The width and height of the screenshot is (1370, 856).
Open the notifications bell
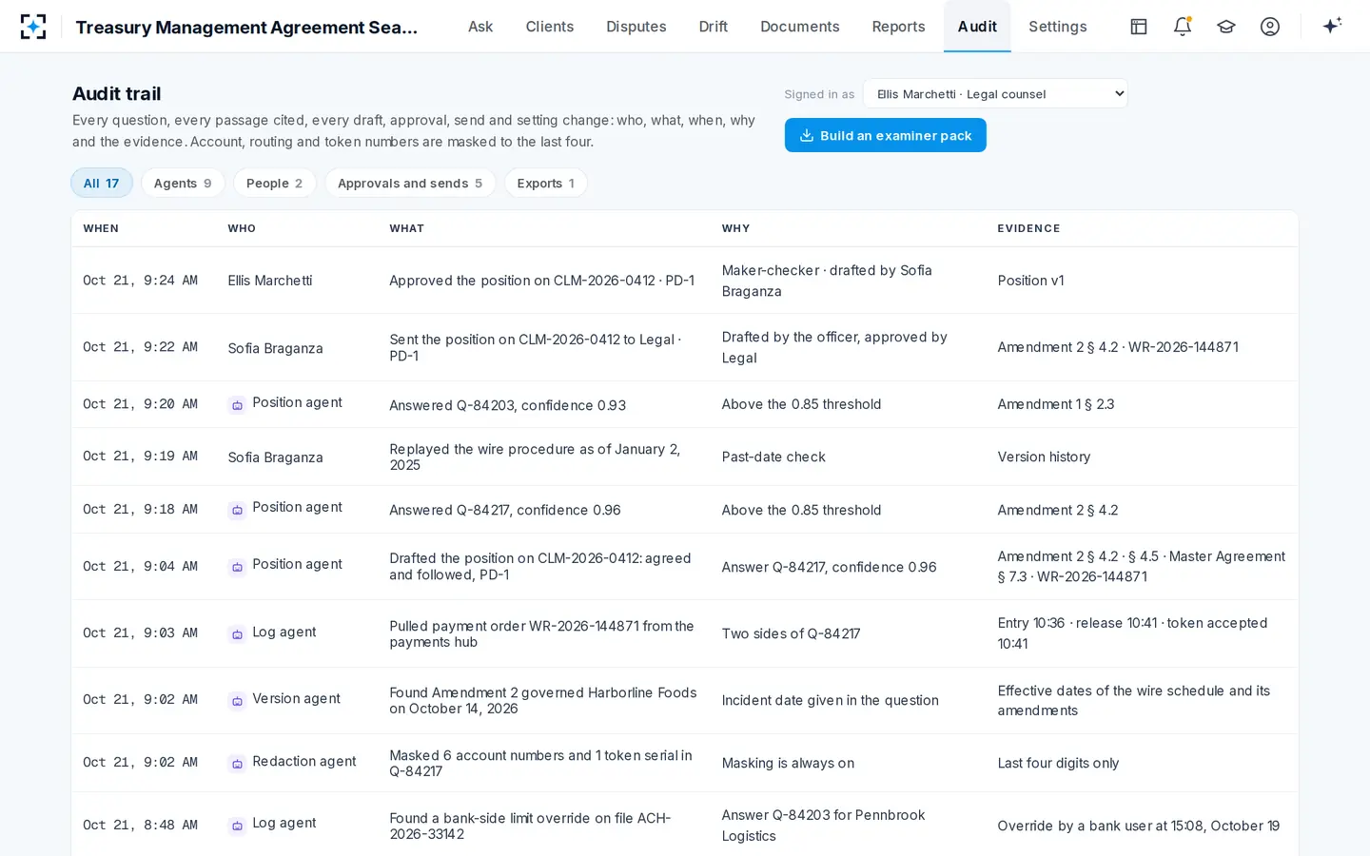[x=1183, y=27]
